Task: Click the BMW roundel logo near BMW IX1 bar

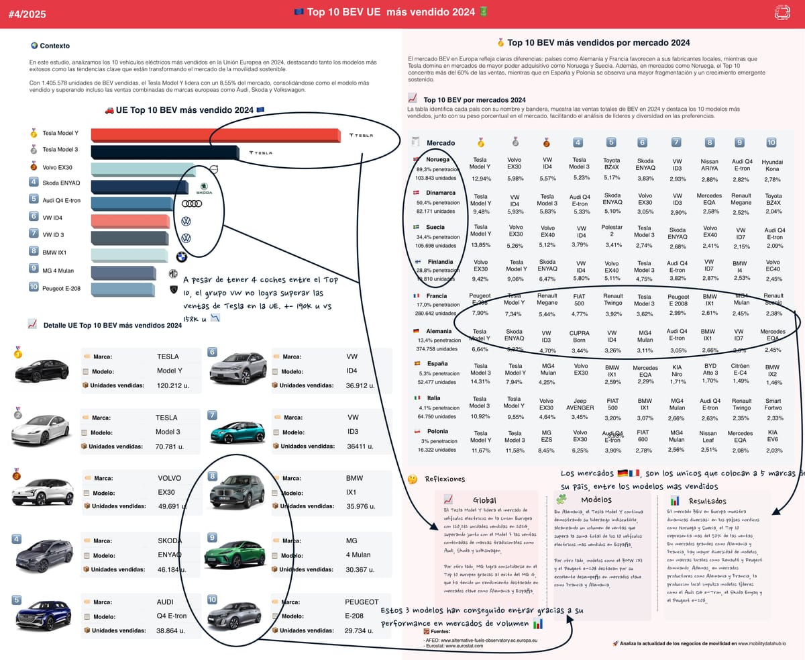Action: coord(181,256)
